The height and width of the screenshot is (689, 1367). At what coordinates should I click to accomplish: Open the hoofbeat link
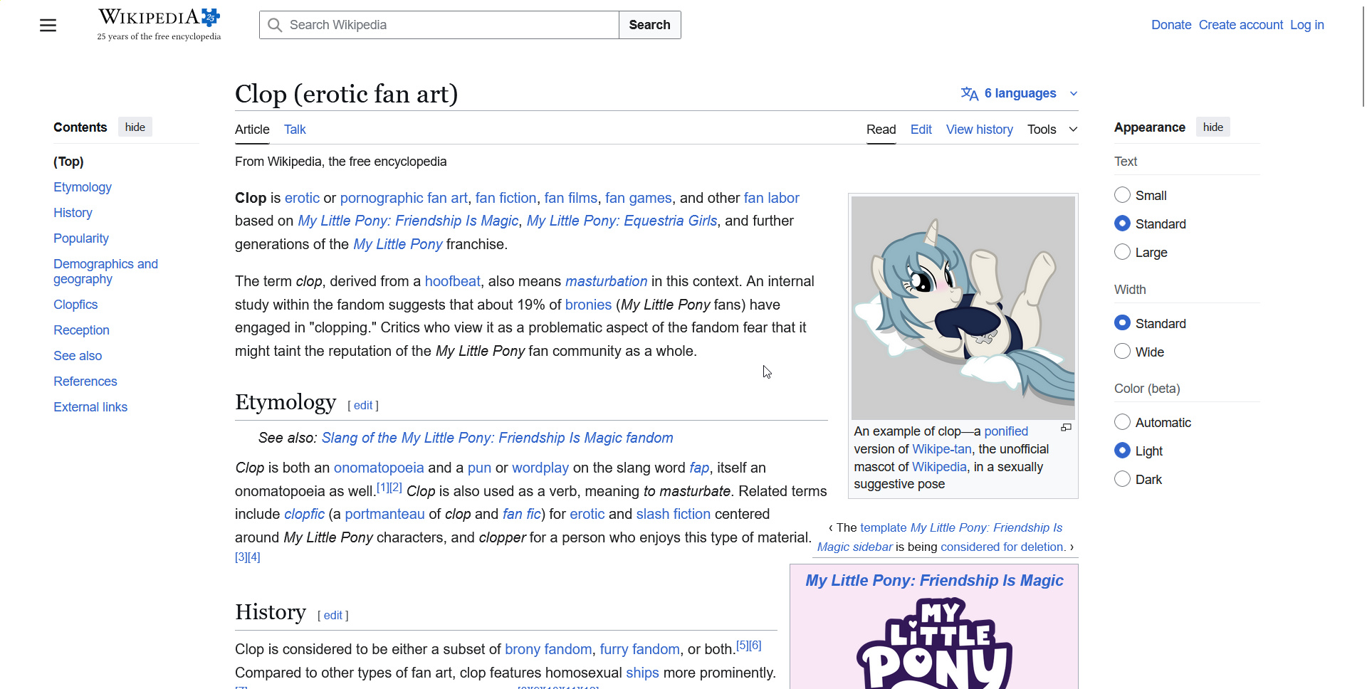pos(453,281)
